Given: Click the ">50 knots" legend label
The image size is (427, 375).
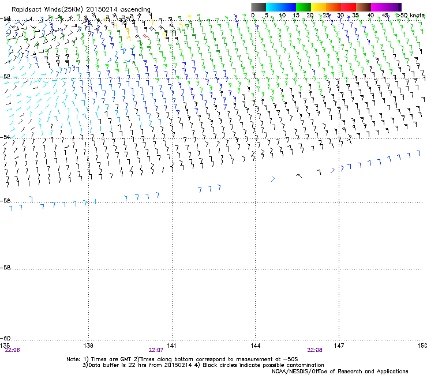Looking at the screenshot, I should (x=411, y=15).
